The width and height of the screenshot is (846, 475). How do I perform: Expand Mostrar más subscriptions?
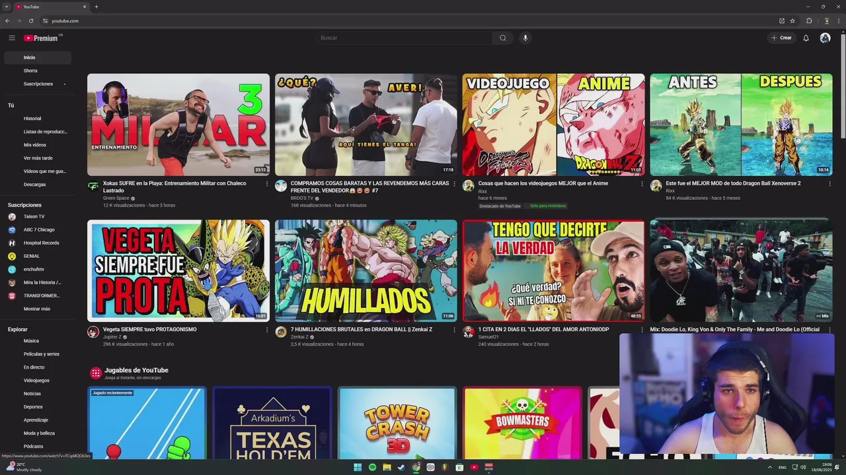click(x=37, y=309)
